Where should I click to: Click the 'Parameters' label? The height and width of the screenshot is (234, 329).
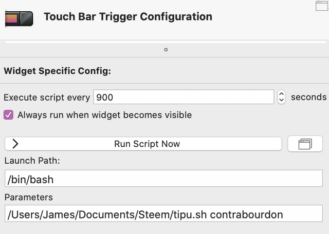[29, 197]
